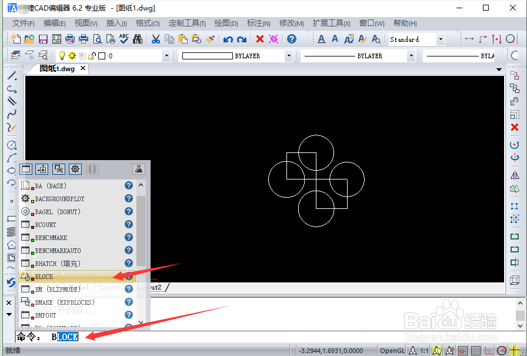Switch to the Layout2 tab
The height and width of the screenshot is (356, 527).
pos(149,287)
